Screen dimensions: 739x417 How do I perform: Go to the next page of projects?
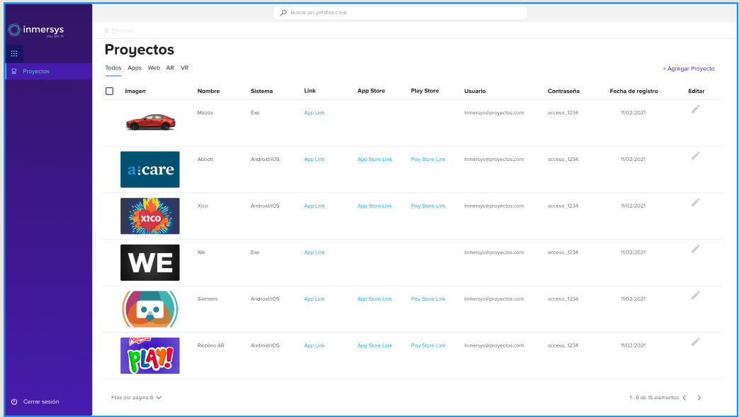pos(699,398)
